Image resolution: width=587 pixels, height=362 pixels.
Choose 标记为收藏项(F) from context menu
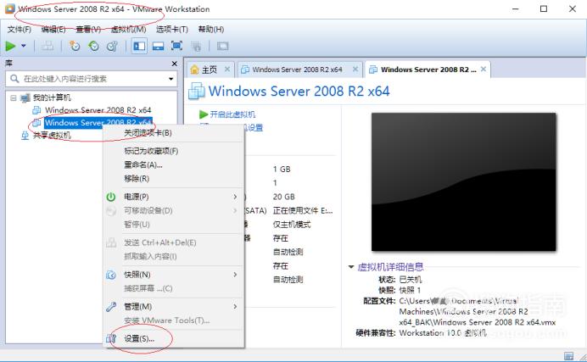(x=174, y=151)
